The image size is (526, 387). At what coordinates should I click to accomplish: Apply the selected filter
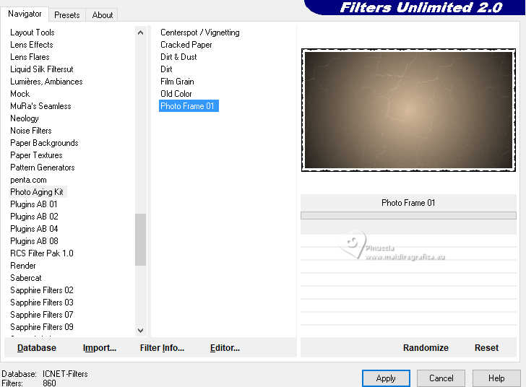pyautogui.click(x=386, y=378)
